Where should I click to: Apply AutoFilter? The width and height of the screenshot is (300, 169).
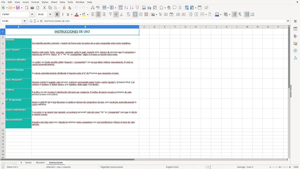pyautogui.click(x=137, y=8)
